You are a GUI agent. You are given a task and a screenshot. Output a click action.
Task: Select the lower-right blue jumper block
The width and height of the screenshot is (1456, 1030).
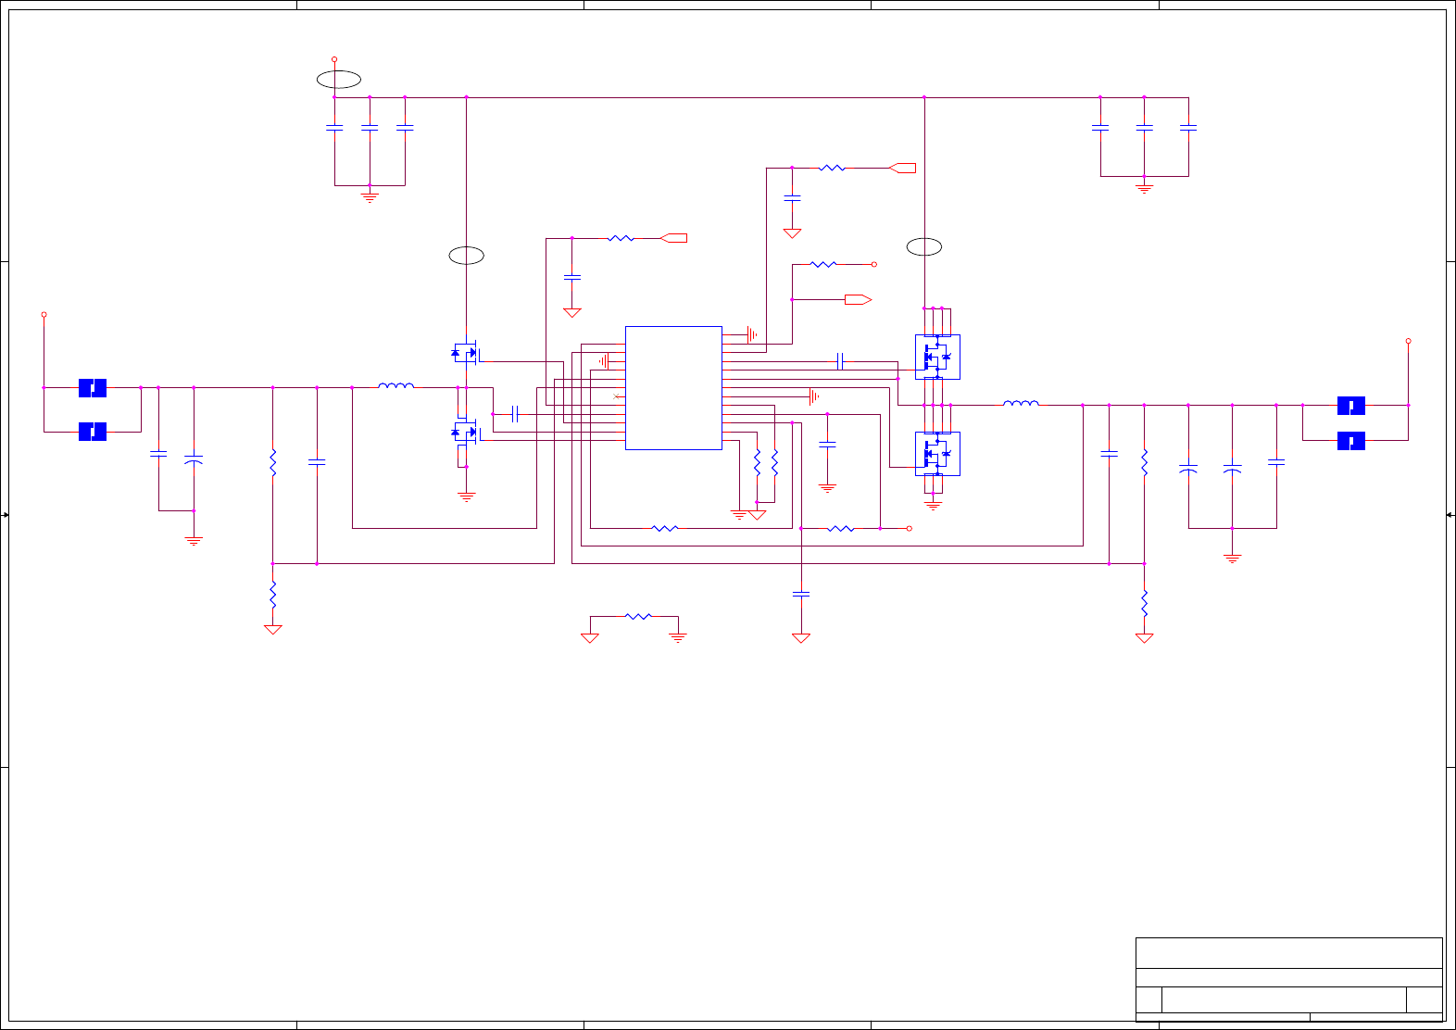(1351, 441)
